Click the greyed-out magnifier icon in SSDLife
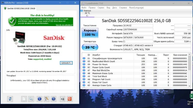Screen dimensions: 193x108 click(31, 99)
